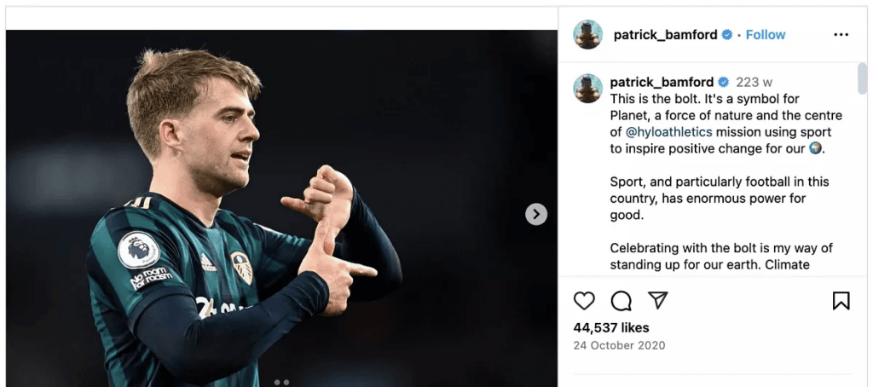Go to next photo with carousel arrow
The height and width of the screenshot is (387, 873).
click(536, 214)
